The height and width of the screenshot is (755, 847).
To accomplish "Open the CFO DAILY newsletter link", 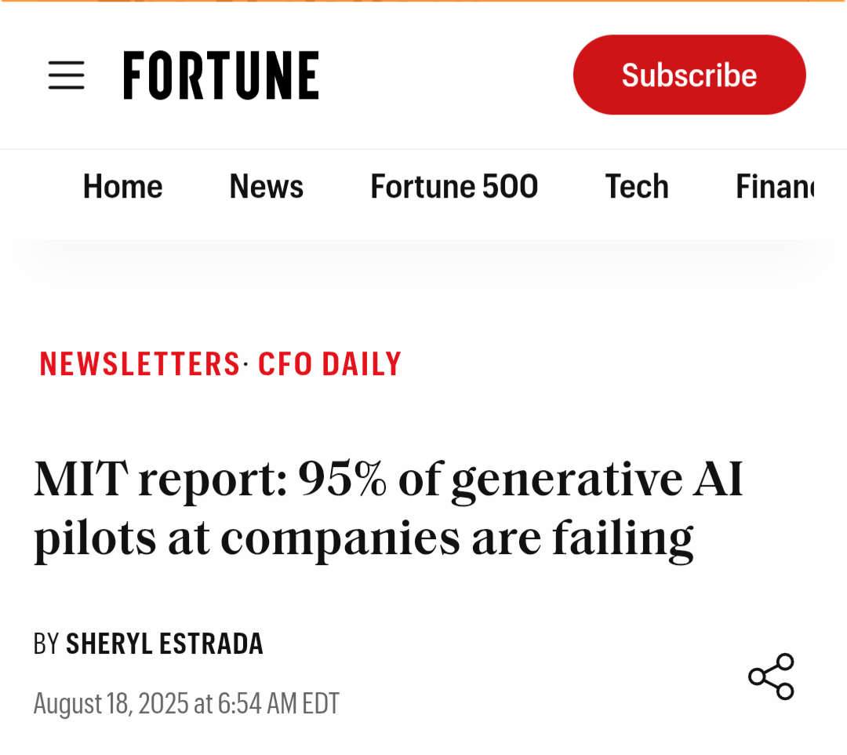I will click(329, 364).
